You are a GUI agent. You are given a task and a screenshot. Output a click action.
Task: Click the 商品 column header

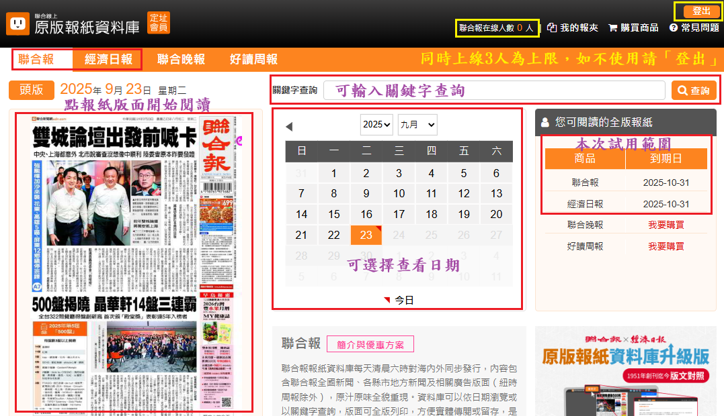(x=585, y=159)
